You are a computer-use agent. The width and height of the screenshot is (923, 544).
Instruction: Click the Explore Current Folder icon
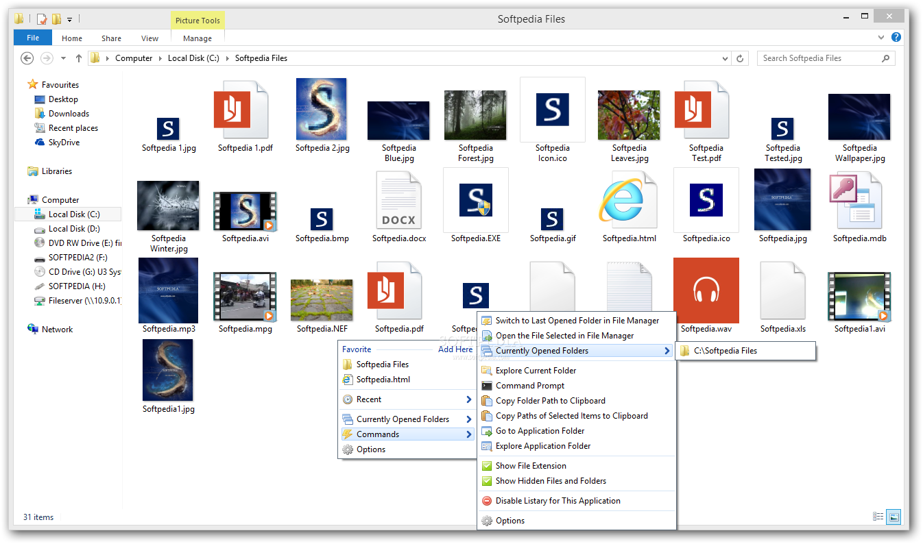point(487,371)
